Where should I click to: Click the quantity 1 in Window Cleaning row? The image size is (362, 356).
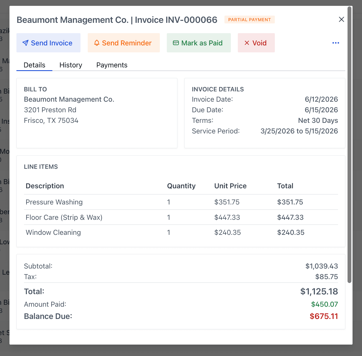(x=168, y=232)
